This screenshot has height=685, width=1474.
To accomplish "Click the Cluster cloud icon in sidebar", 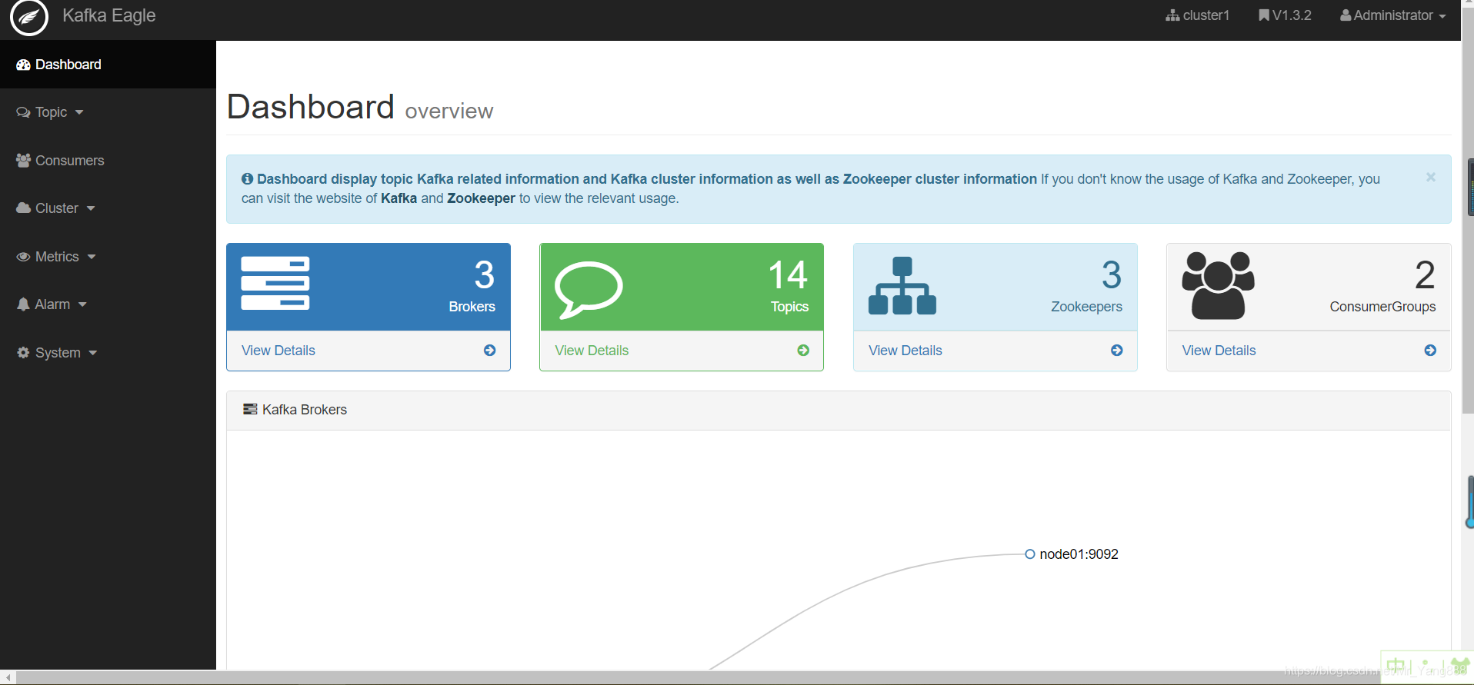I will 23,208.
